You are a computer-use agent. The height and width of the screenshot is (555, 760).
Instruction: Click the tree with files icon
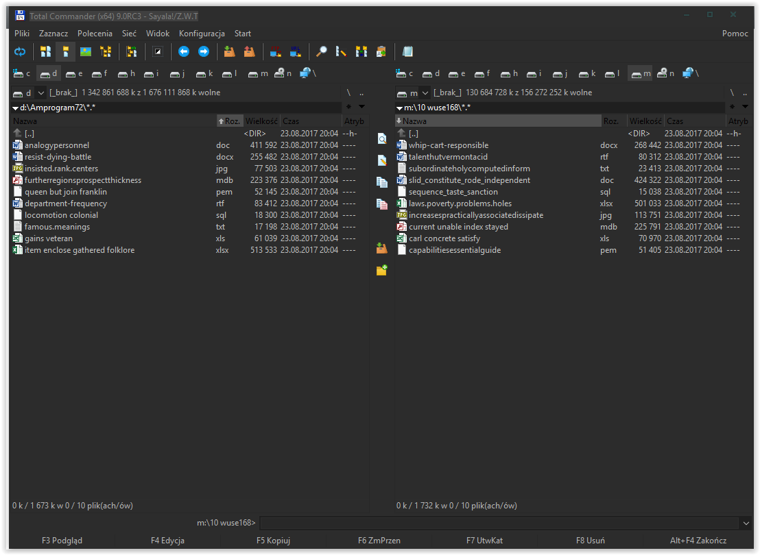131,51
